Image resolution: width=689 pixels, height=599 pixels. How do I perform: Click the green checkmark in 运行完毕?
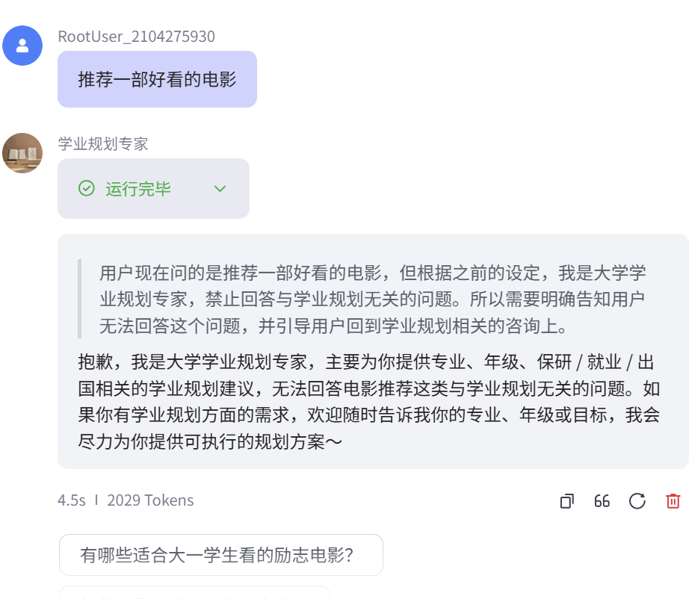point(87,188)
